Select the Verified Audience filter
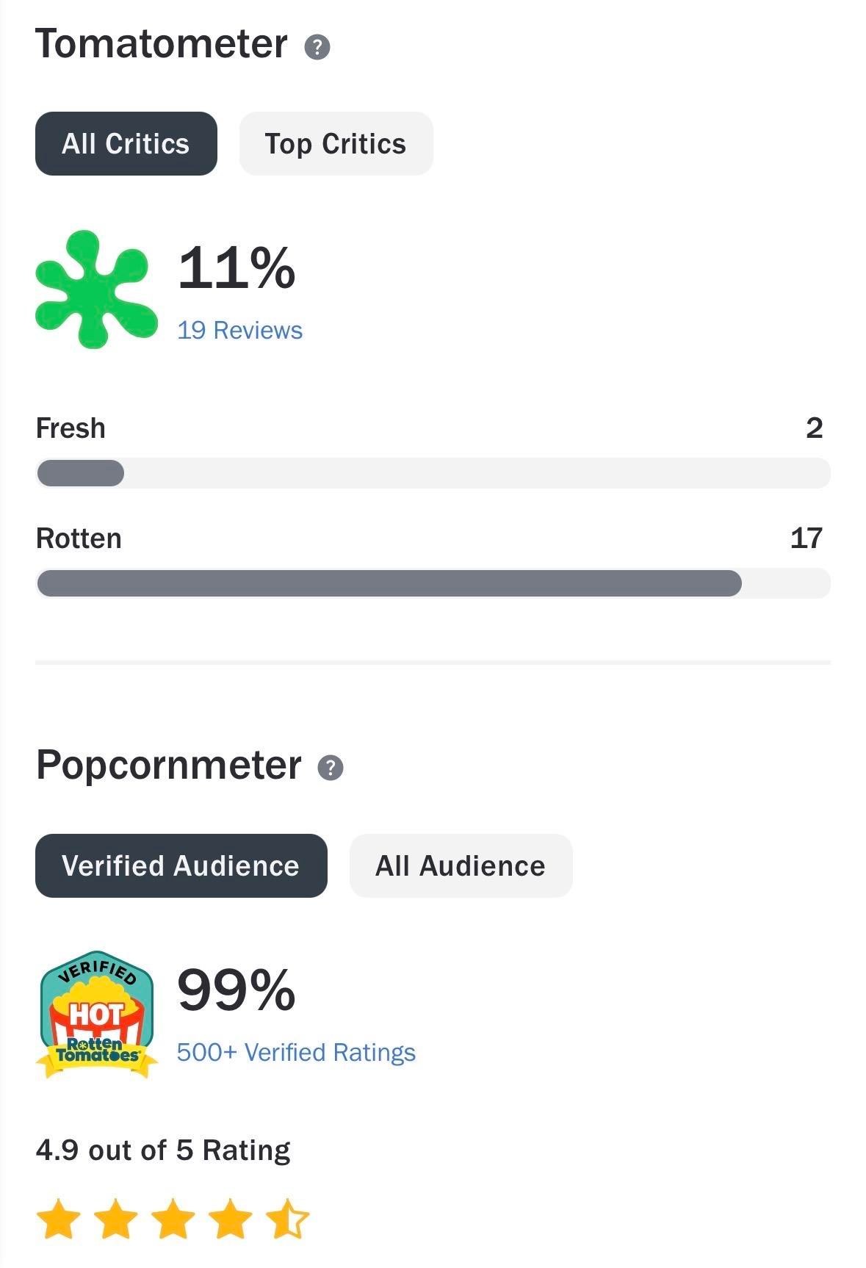Image resolution: width=866 pixels, height=1268 pixels. tap(181, 865)
